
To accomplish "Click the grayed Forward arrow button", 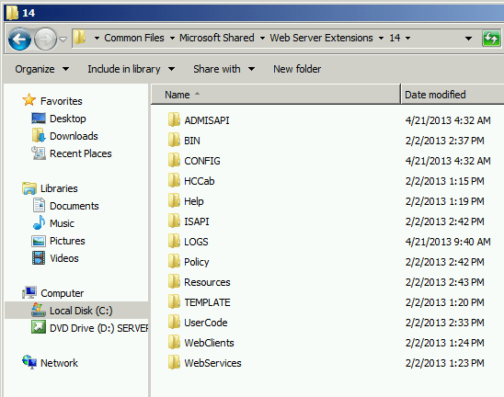I will point(45,40).
